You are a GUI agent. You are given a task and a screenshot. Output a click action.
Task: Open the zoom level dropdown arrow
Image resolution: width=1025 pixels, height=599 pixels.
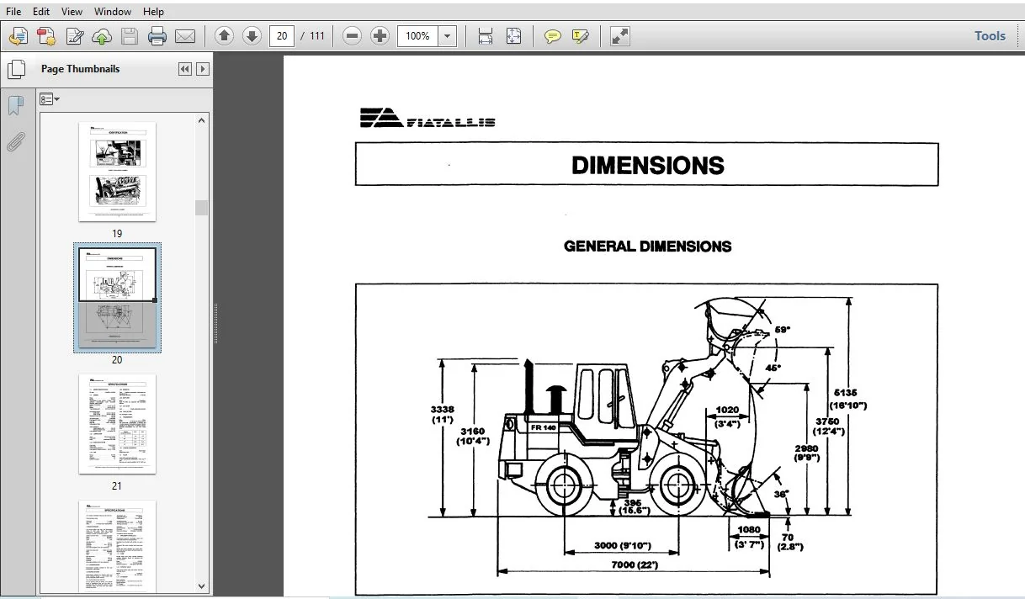click(448, 36)
